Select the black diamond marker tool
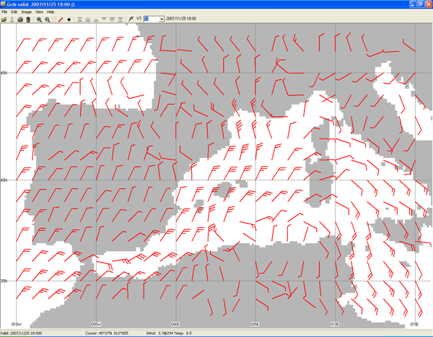This screenshot has width=433, height=337. click(x=69, y=19)
